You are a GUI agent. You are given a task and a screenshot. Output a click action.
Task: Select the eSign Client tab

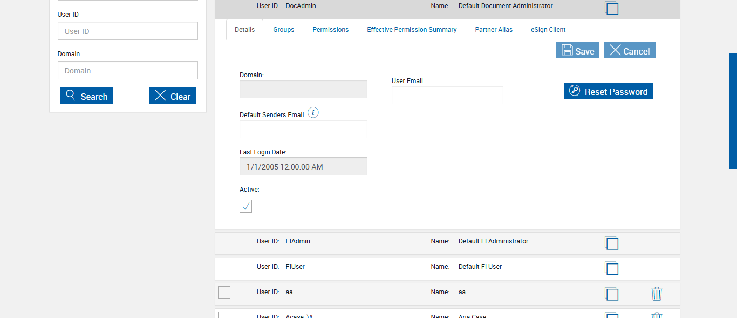548,30
